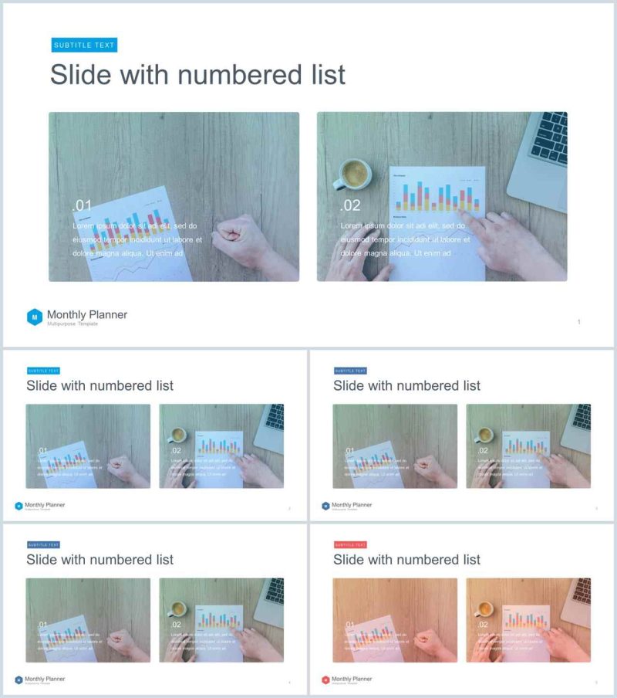Screen dimensions: 617x698
Task: Click the page number 1 on large slide
Action: 578,321
